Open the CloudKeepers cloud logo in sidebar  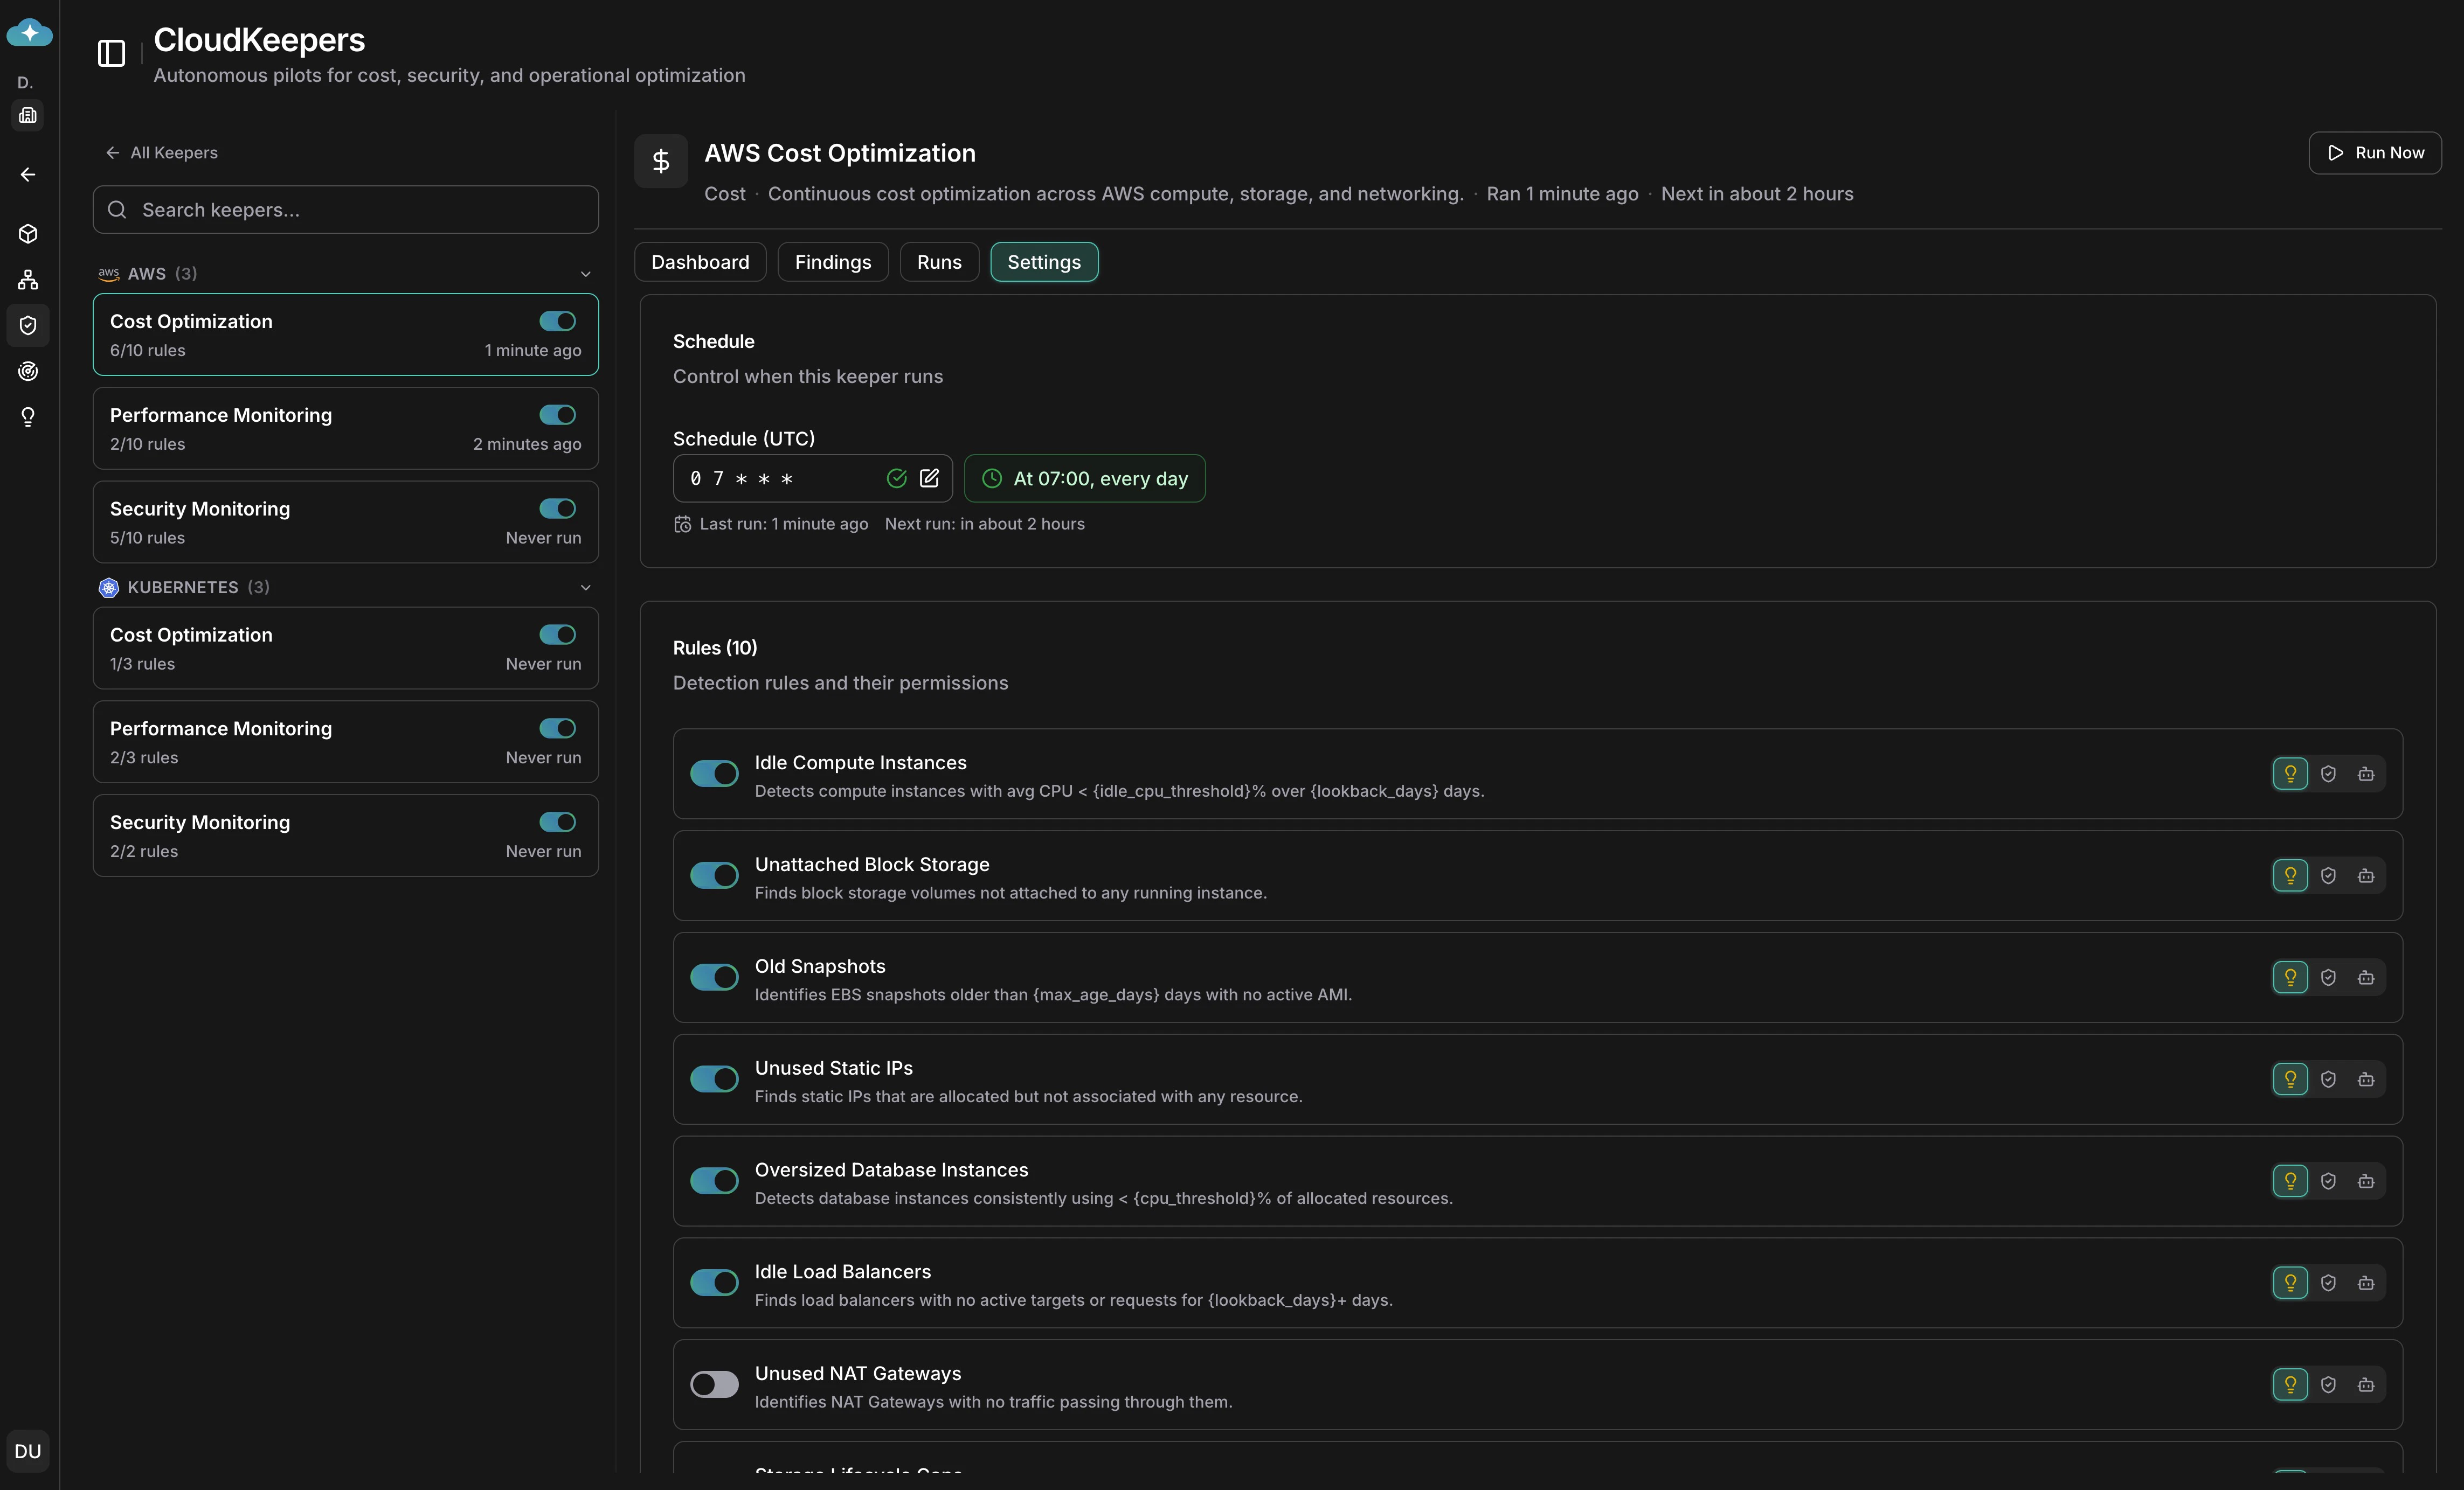pyautogui.click(x=28, y=33)
